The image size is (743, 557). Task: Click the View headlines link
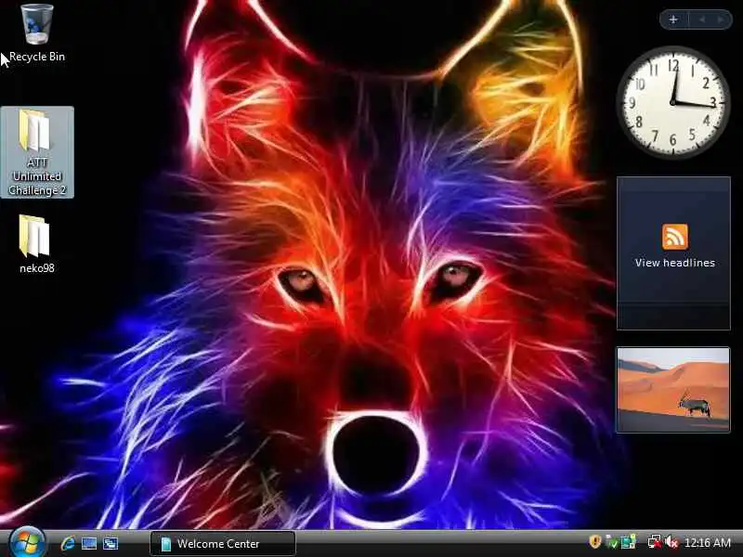point(675,263)
